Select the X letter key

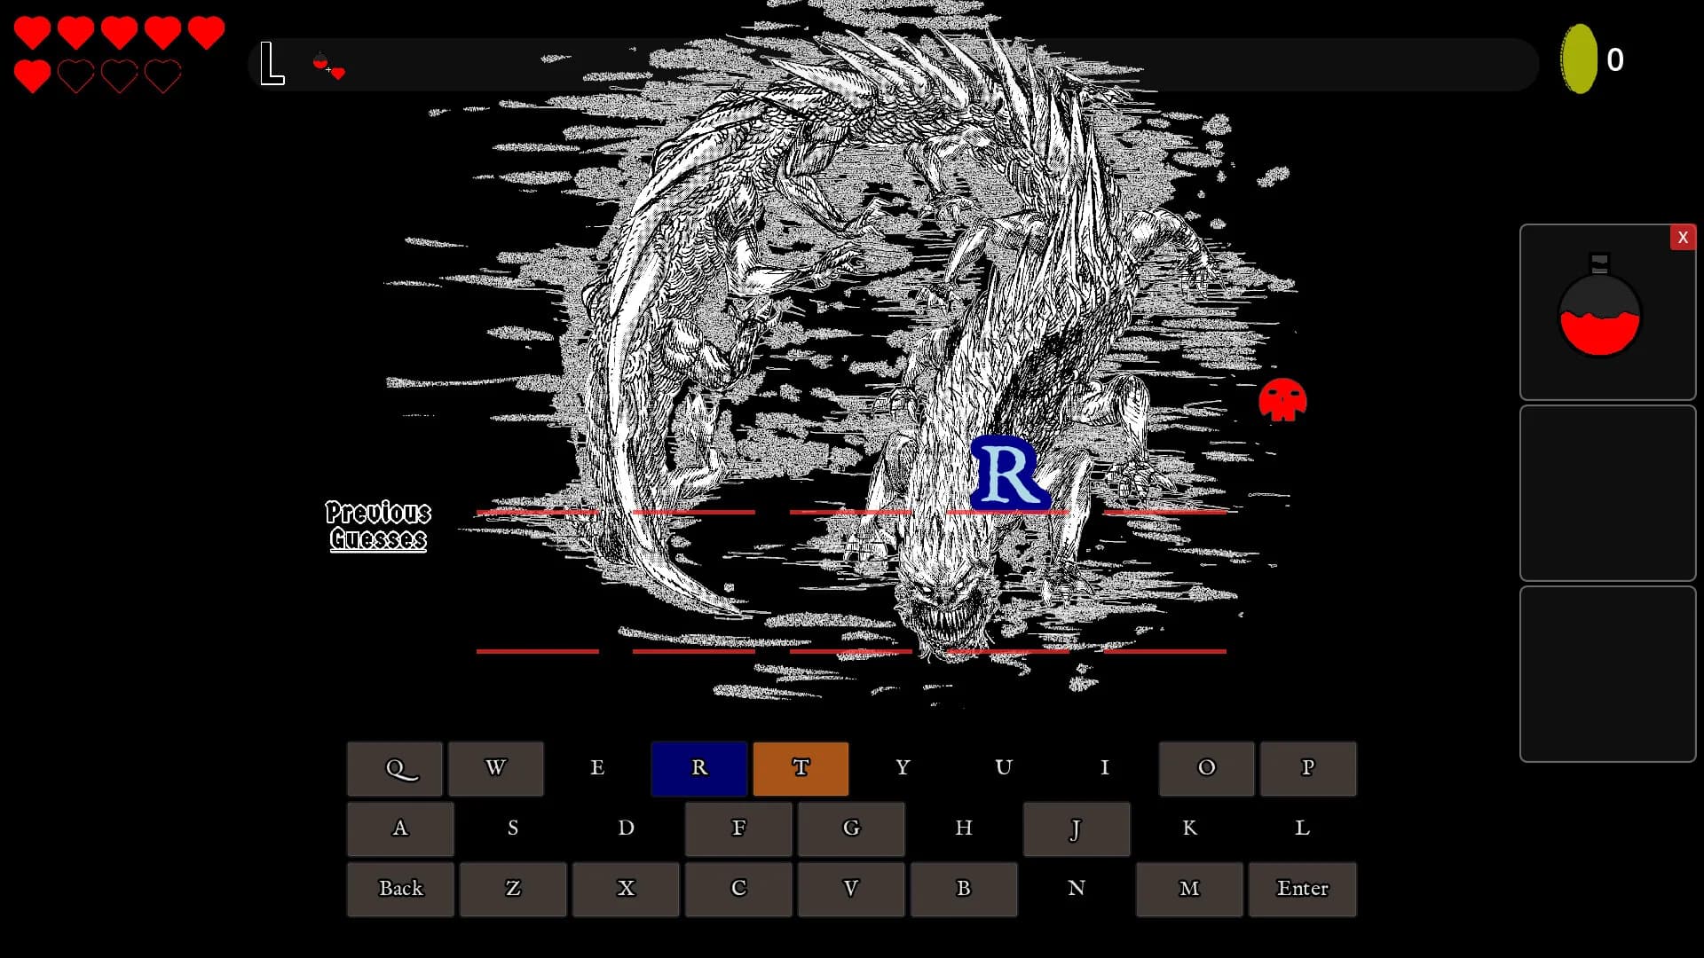pyautogui.click(x=626, y=889)
